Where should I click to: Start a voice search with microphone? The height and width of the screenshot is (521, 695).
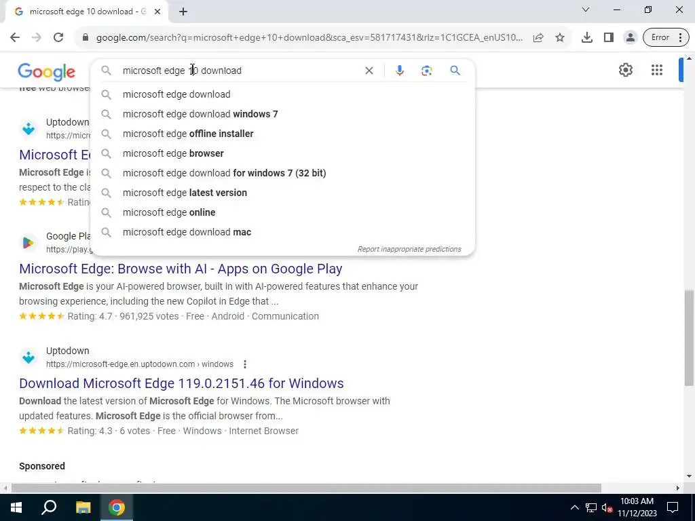(x=399, y=71)
